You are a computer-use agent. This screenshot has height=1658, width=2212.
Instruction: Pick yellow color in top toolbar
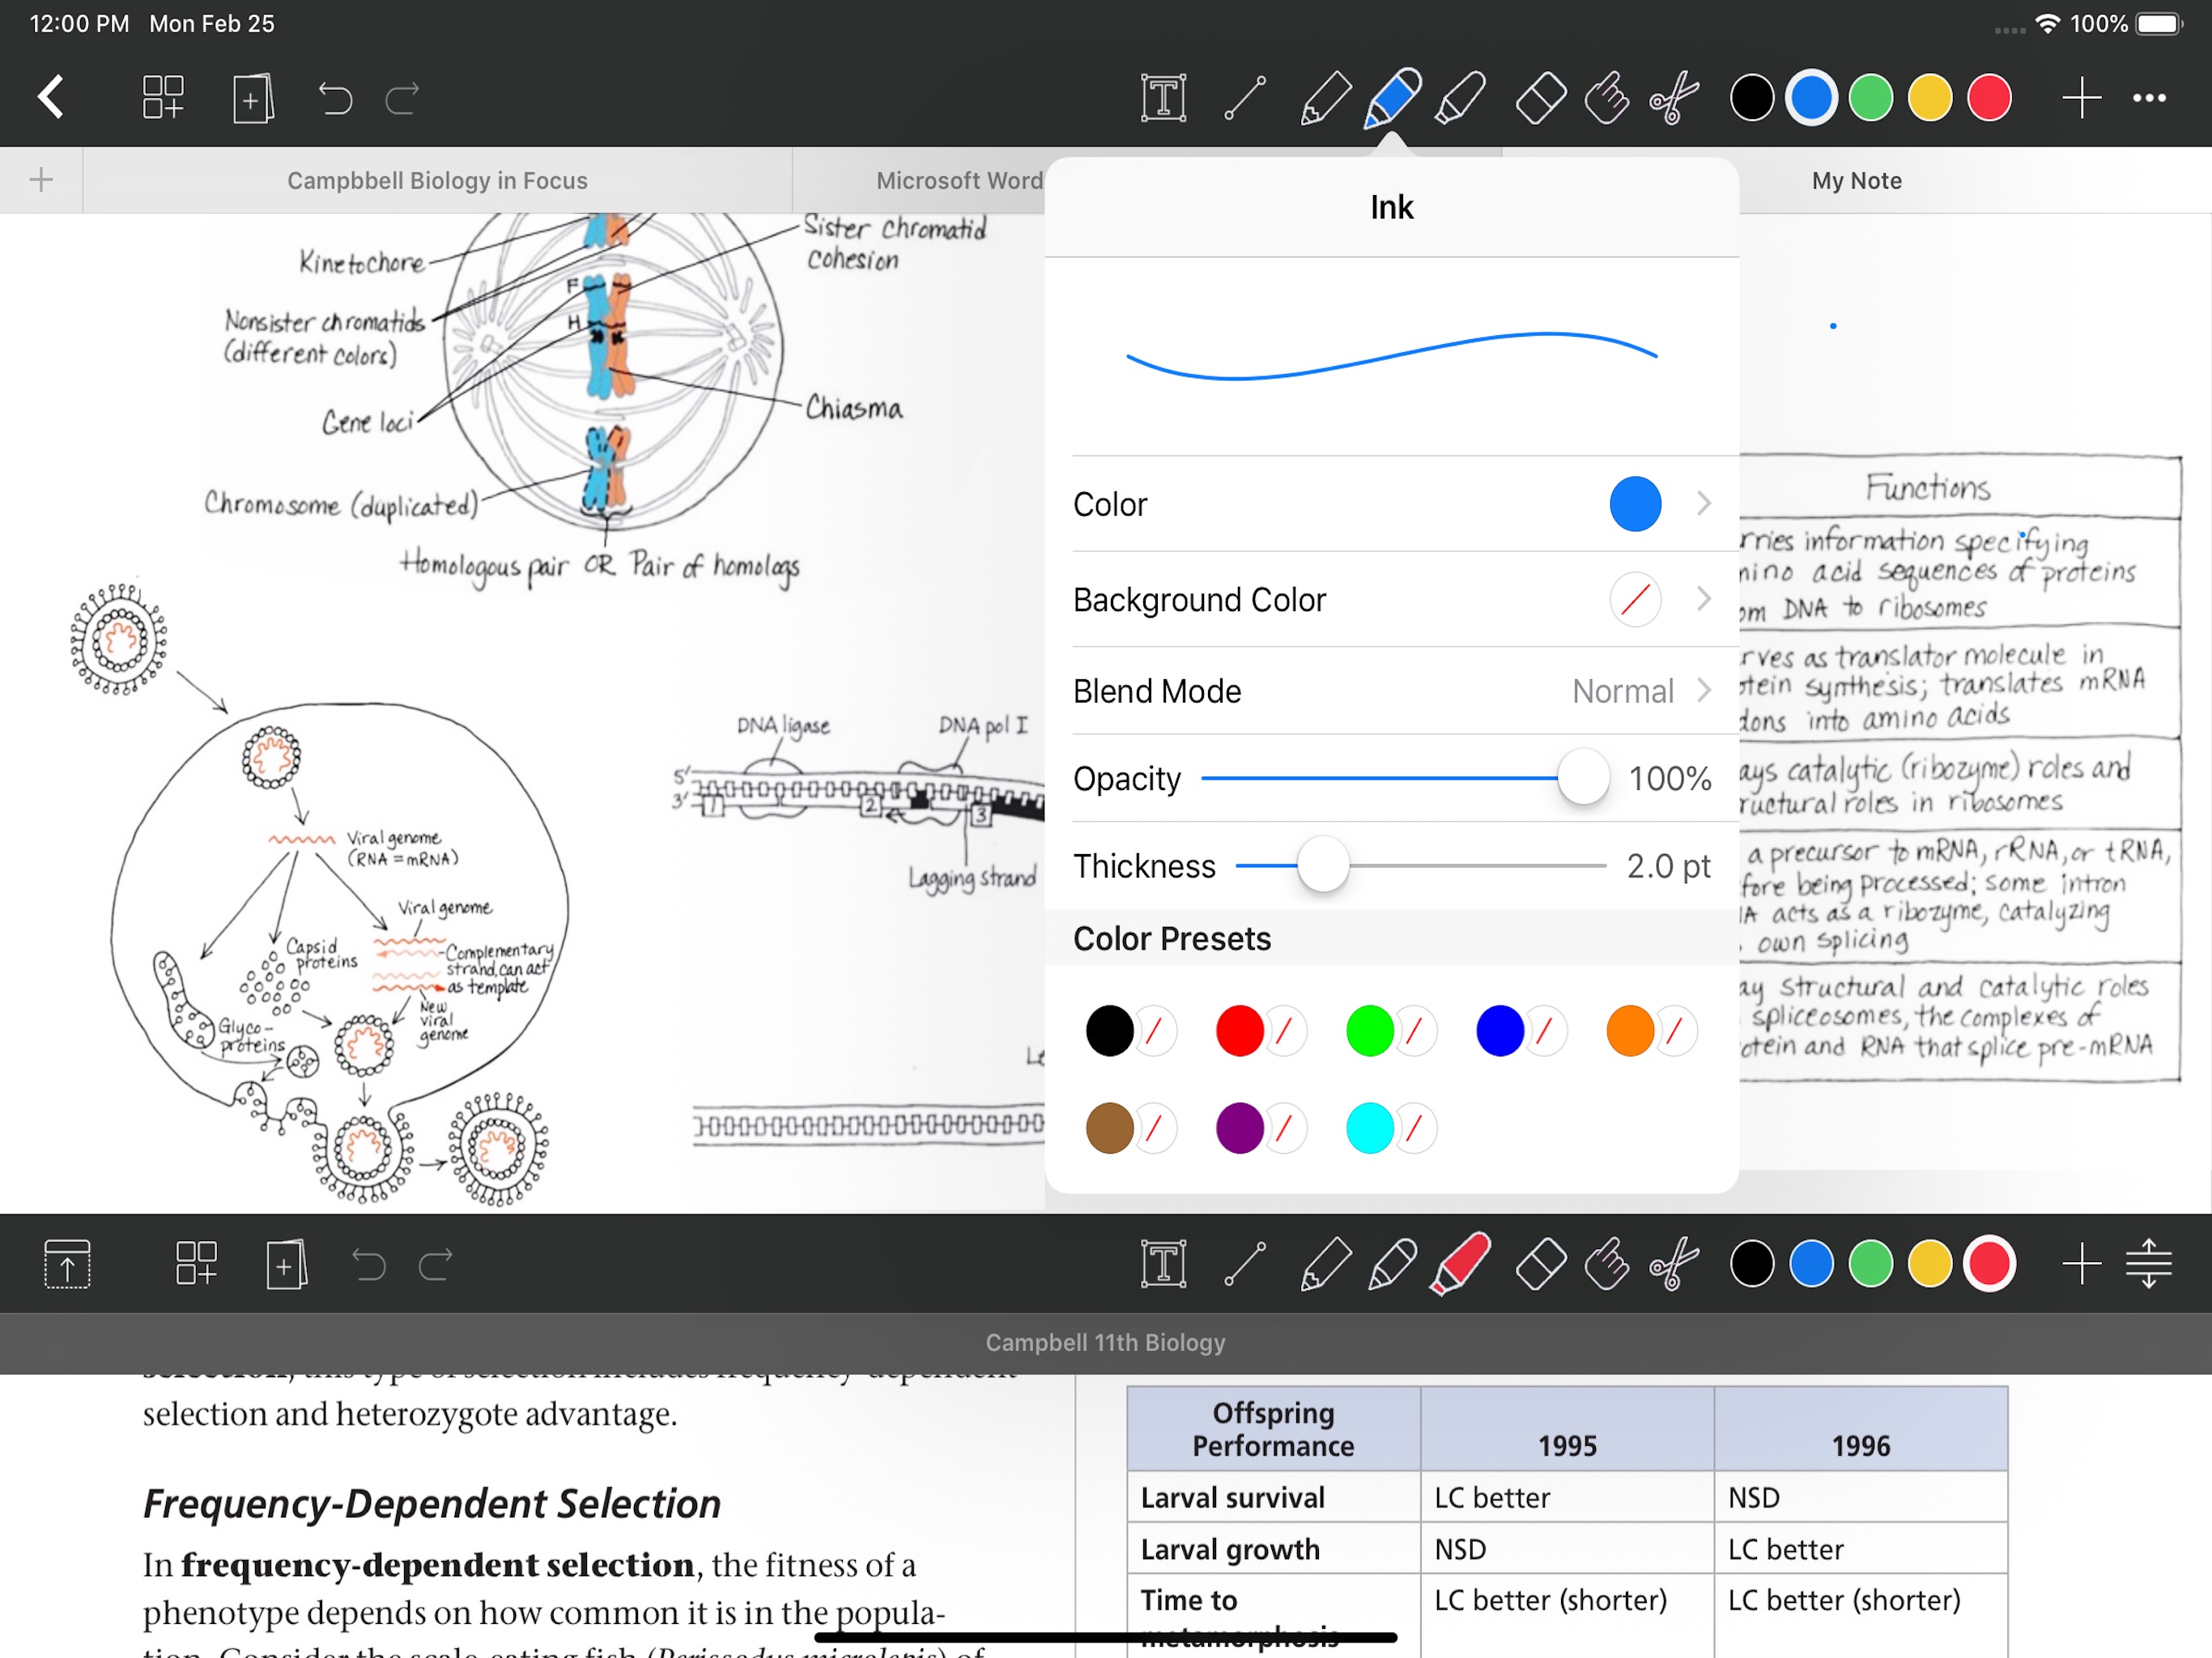coord(1929,98)
